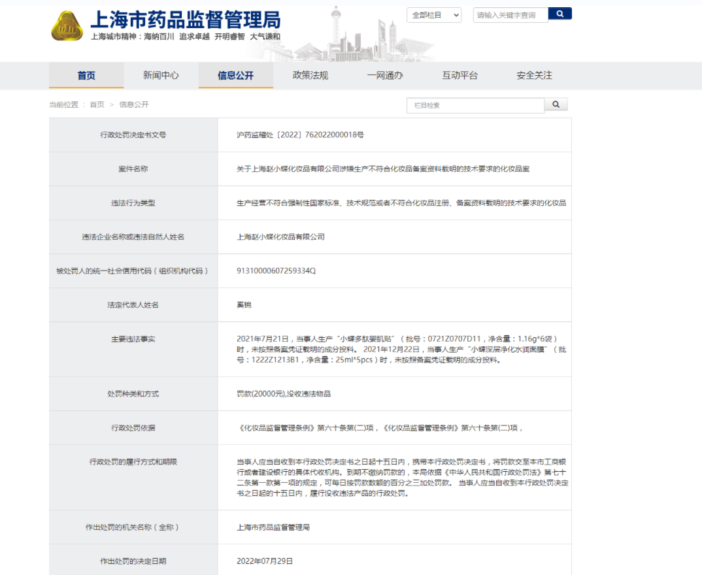
Task: Click the fulfilment paragraph starting 当事人应当自收到
Action: point(403,478)
